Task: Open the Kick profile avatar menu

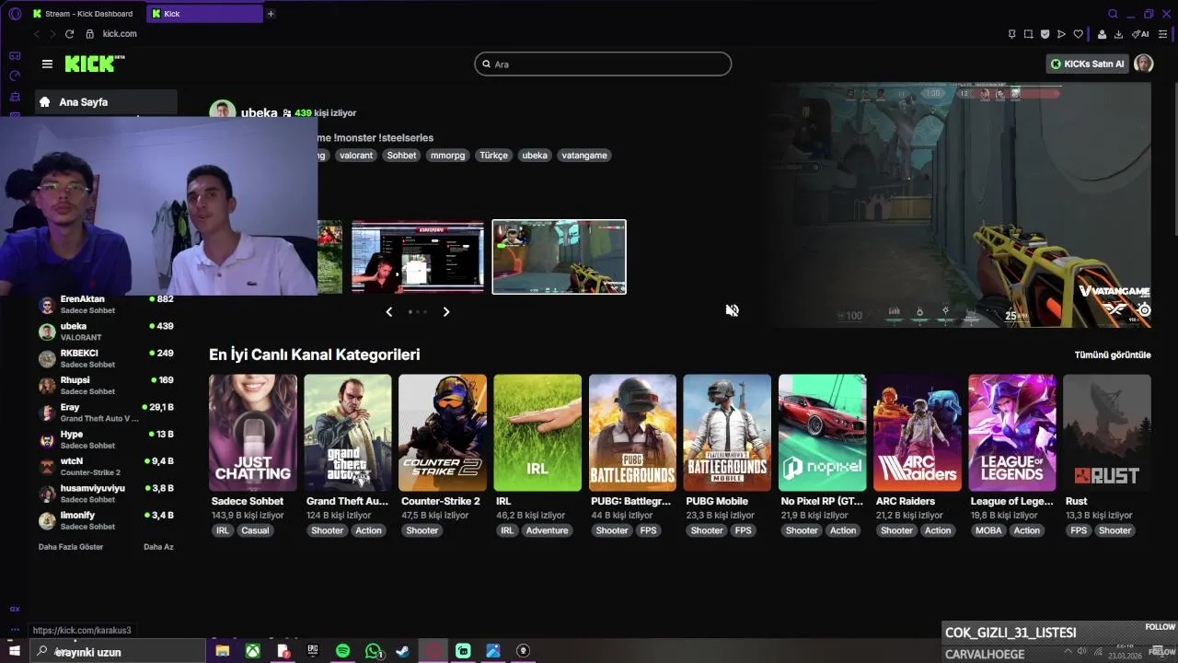Action: [1143, 64]
